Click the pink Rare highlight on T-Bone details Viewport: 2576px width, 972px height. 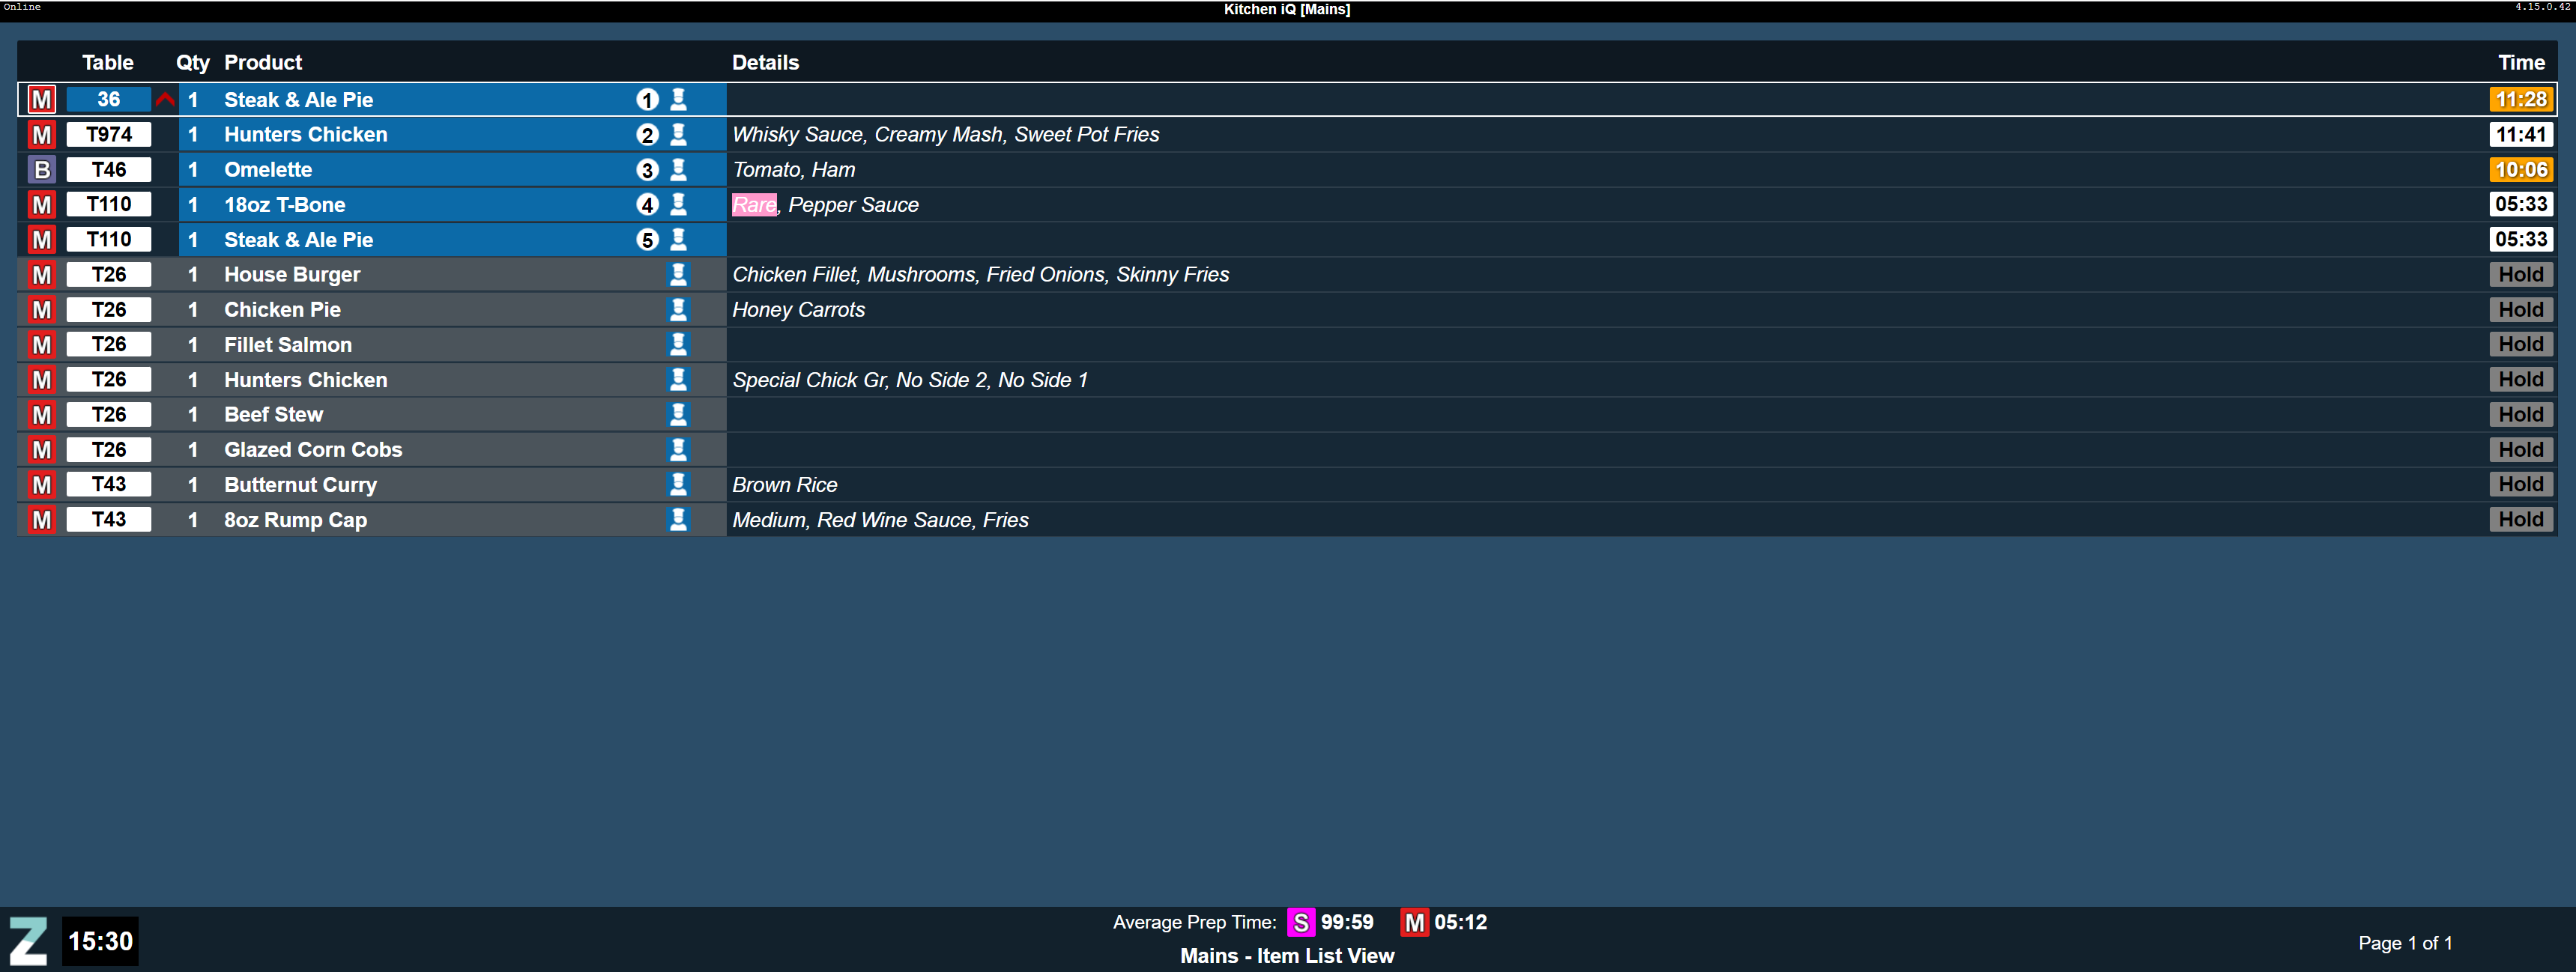pyautogui.click(x=754, y=204)
